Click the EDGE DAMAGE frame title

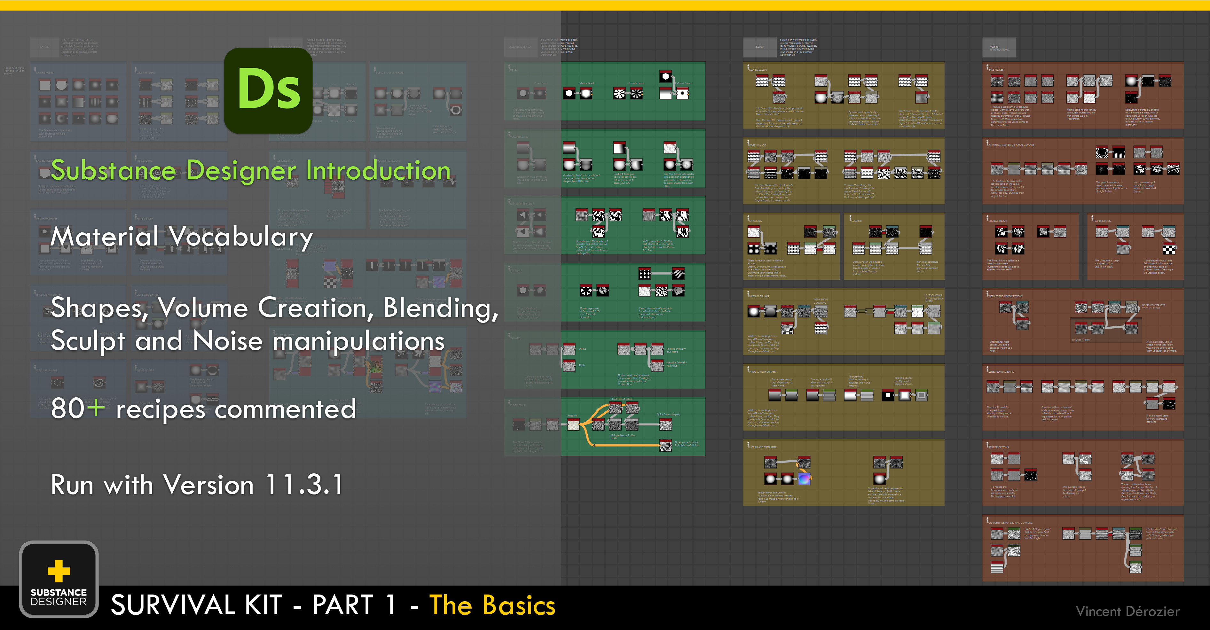pos(758,145)
